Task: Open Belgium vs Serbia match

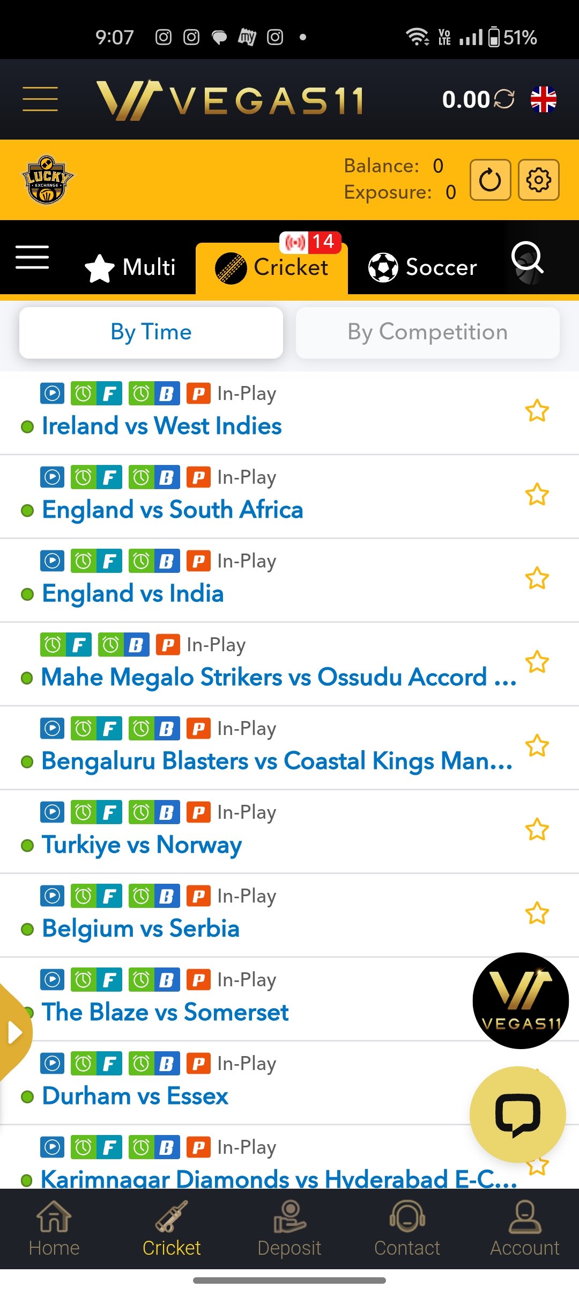Action: pos(140,928)
